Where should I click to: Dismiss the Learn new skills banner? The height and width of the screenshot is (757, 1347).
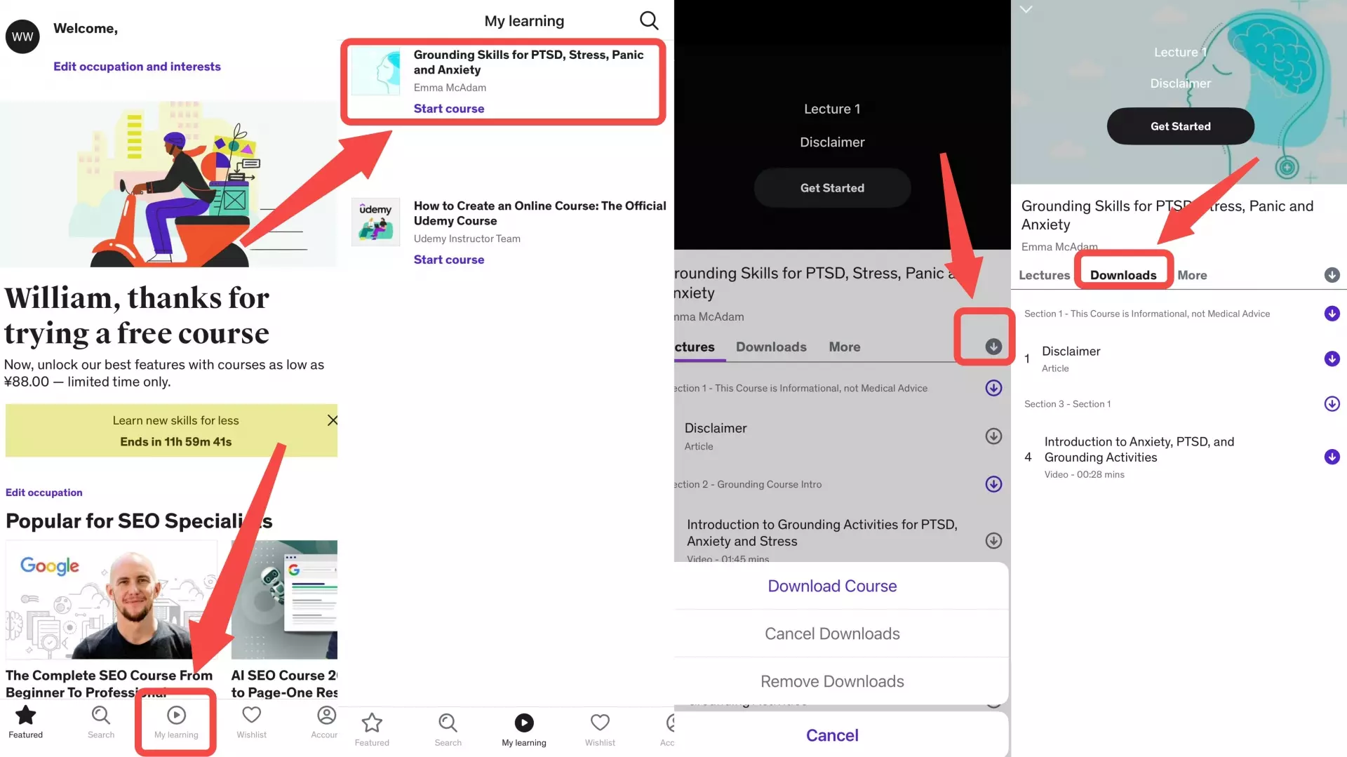coord(332,420)
